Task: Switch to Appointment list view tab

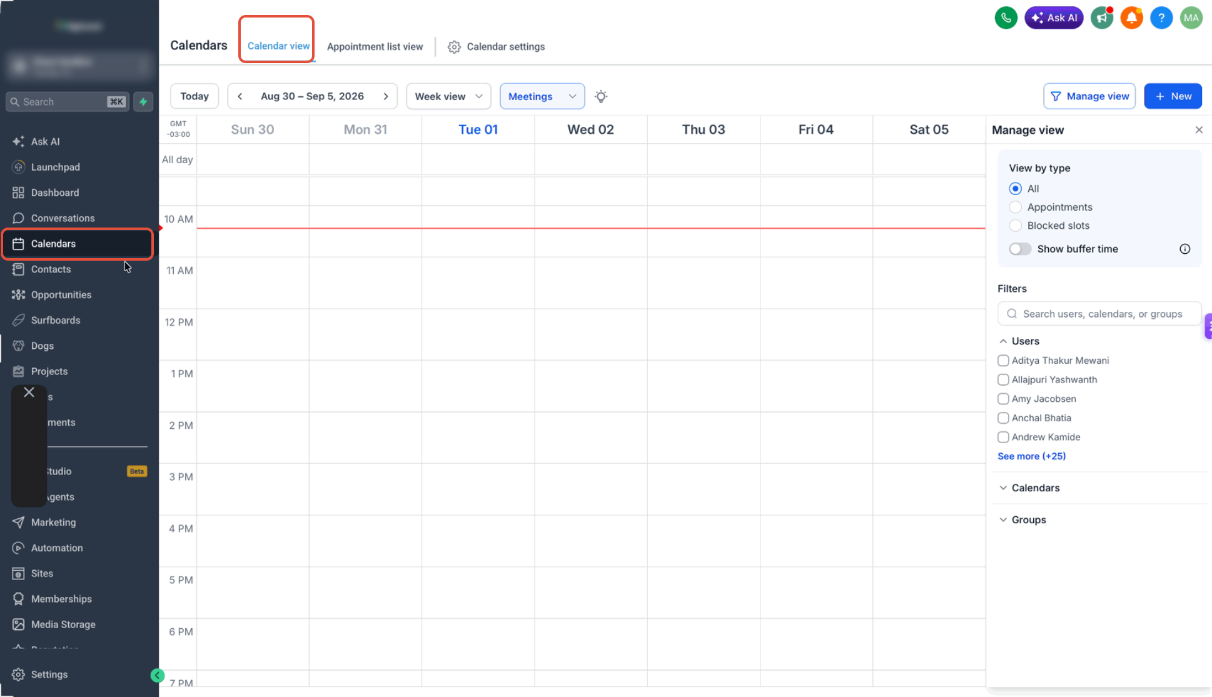Action: (375, 47)
